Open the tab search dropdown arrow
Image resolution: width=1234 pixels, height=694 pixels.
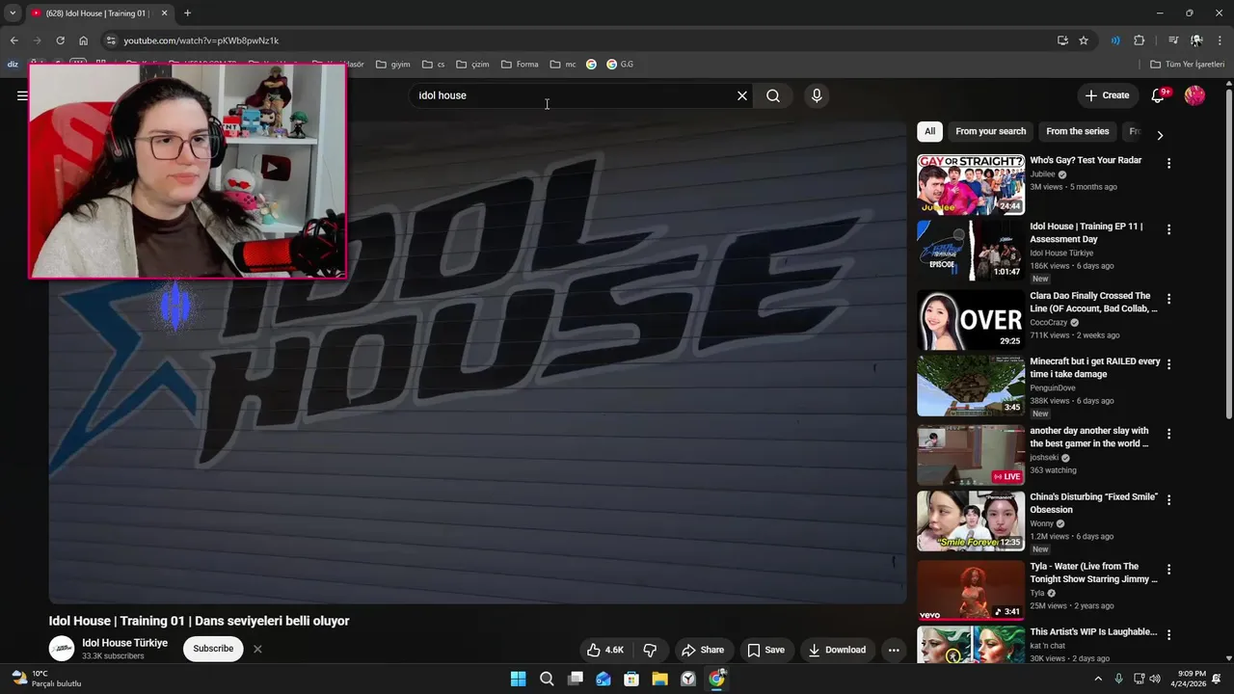tap(13, 13)
